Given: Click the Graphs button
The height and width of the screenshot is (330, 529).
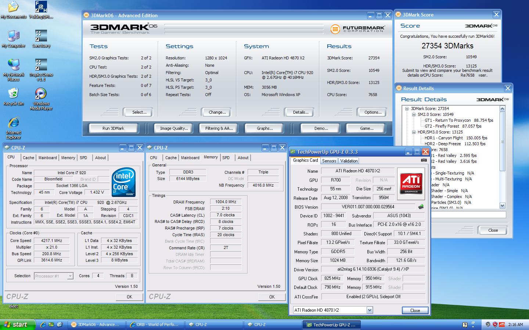Looking at the screenshot, I should coord(265,128).
